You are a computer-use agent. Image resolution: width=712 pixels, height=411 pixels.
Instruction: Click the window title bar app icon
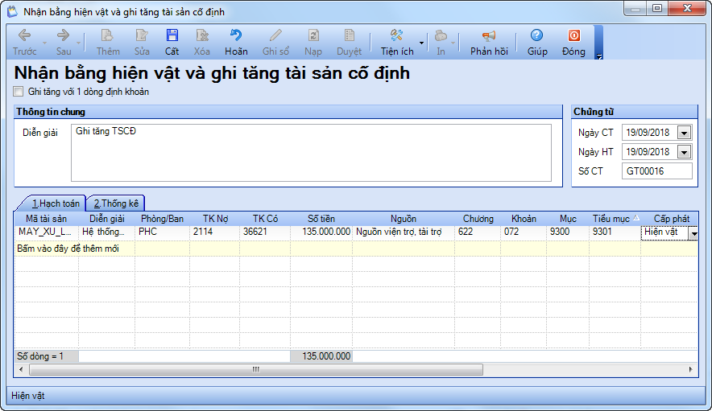[12, 11]
